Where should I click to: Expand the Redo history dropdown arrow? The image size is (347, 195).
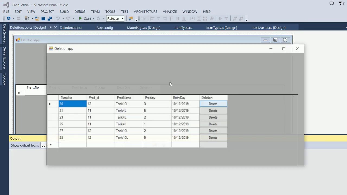click(73, 19)
